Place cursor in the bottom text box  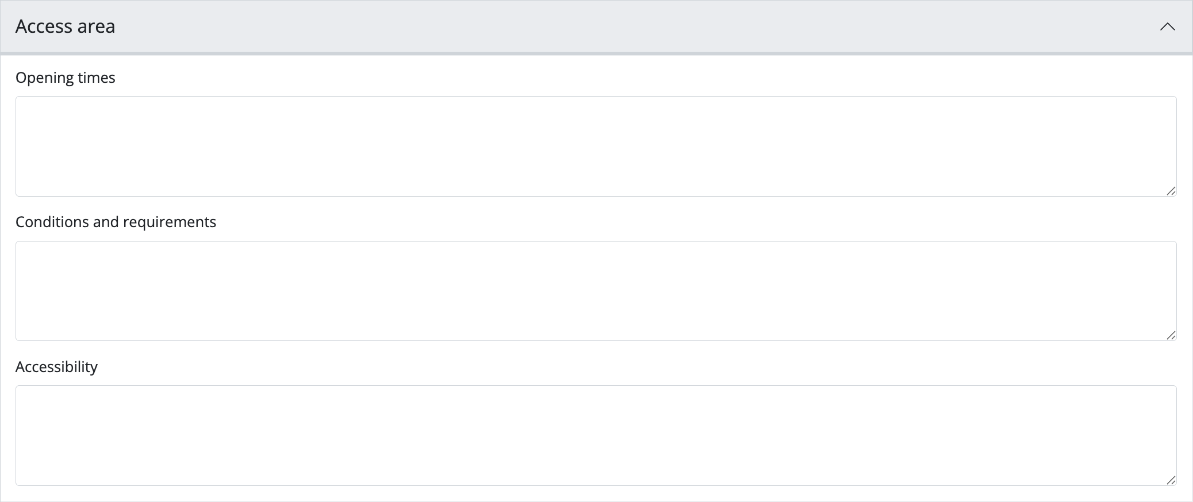click(x=596, y=435)
